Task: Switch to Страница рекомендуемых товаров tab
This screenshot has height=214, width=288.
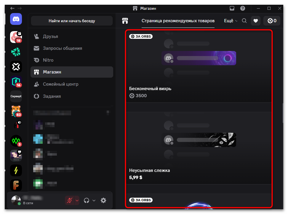Action: point(178,21)
